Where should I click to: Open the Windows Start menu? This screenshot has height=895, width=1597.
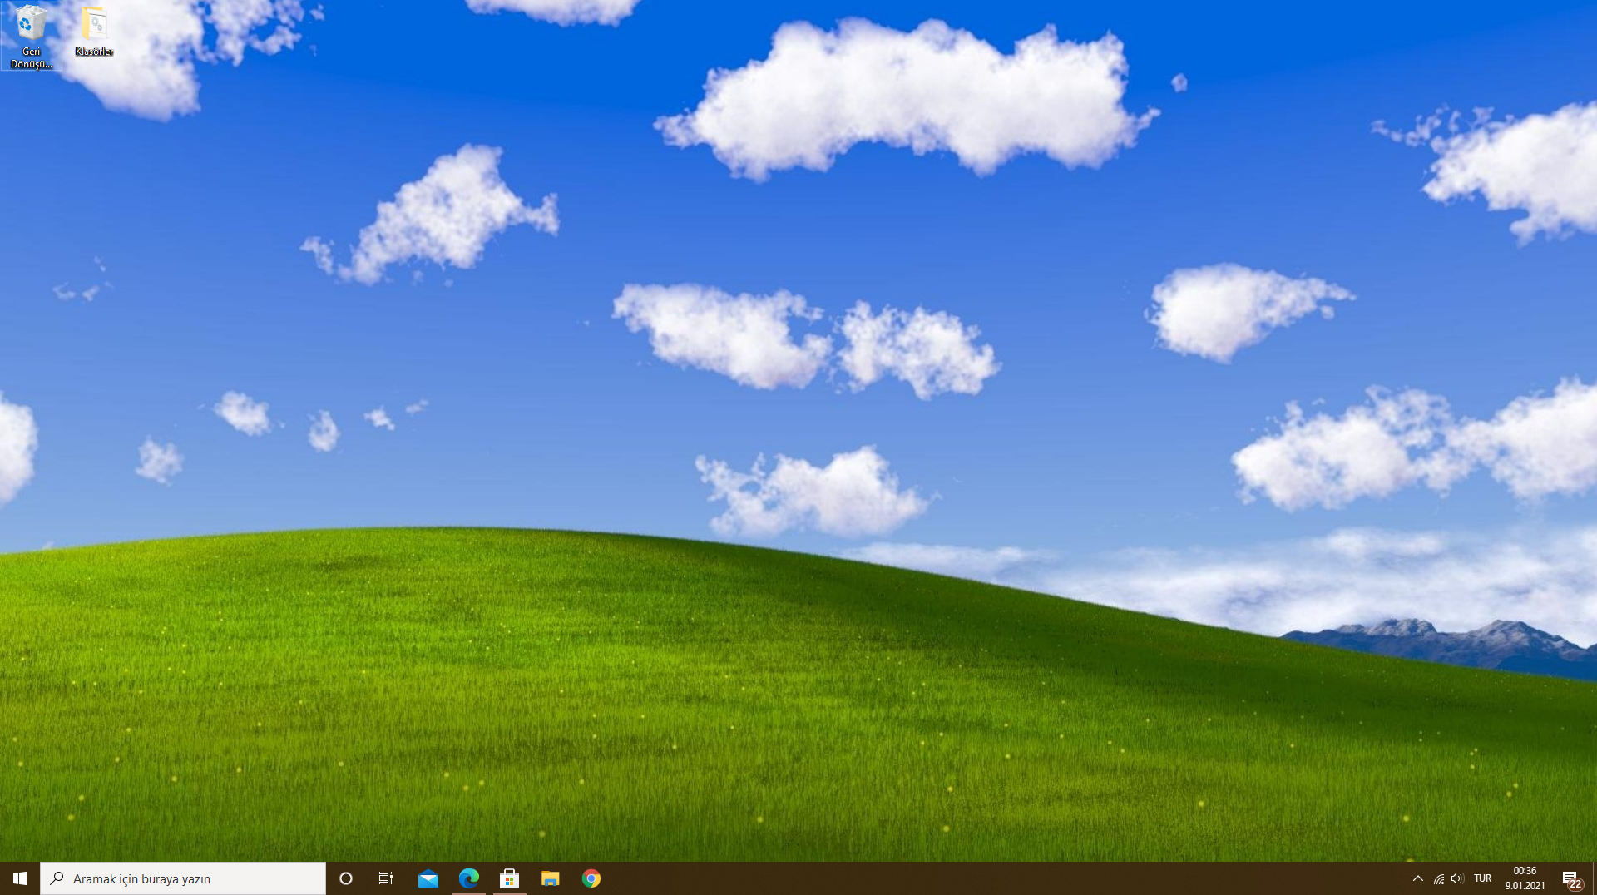click(x=20, y=878)
